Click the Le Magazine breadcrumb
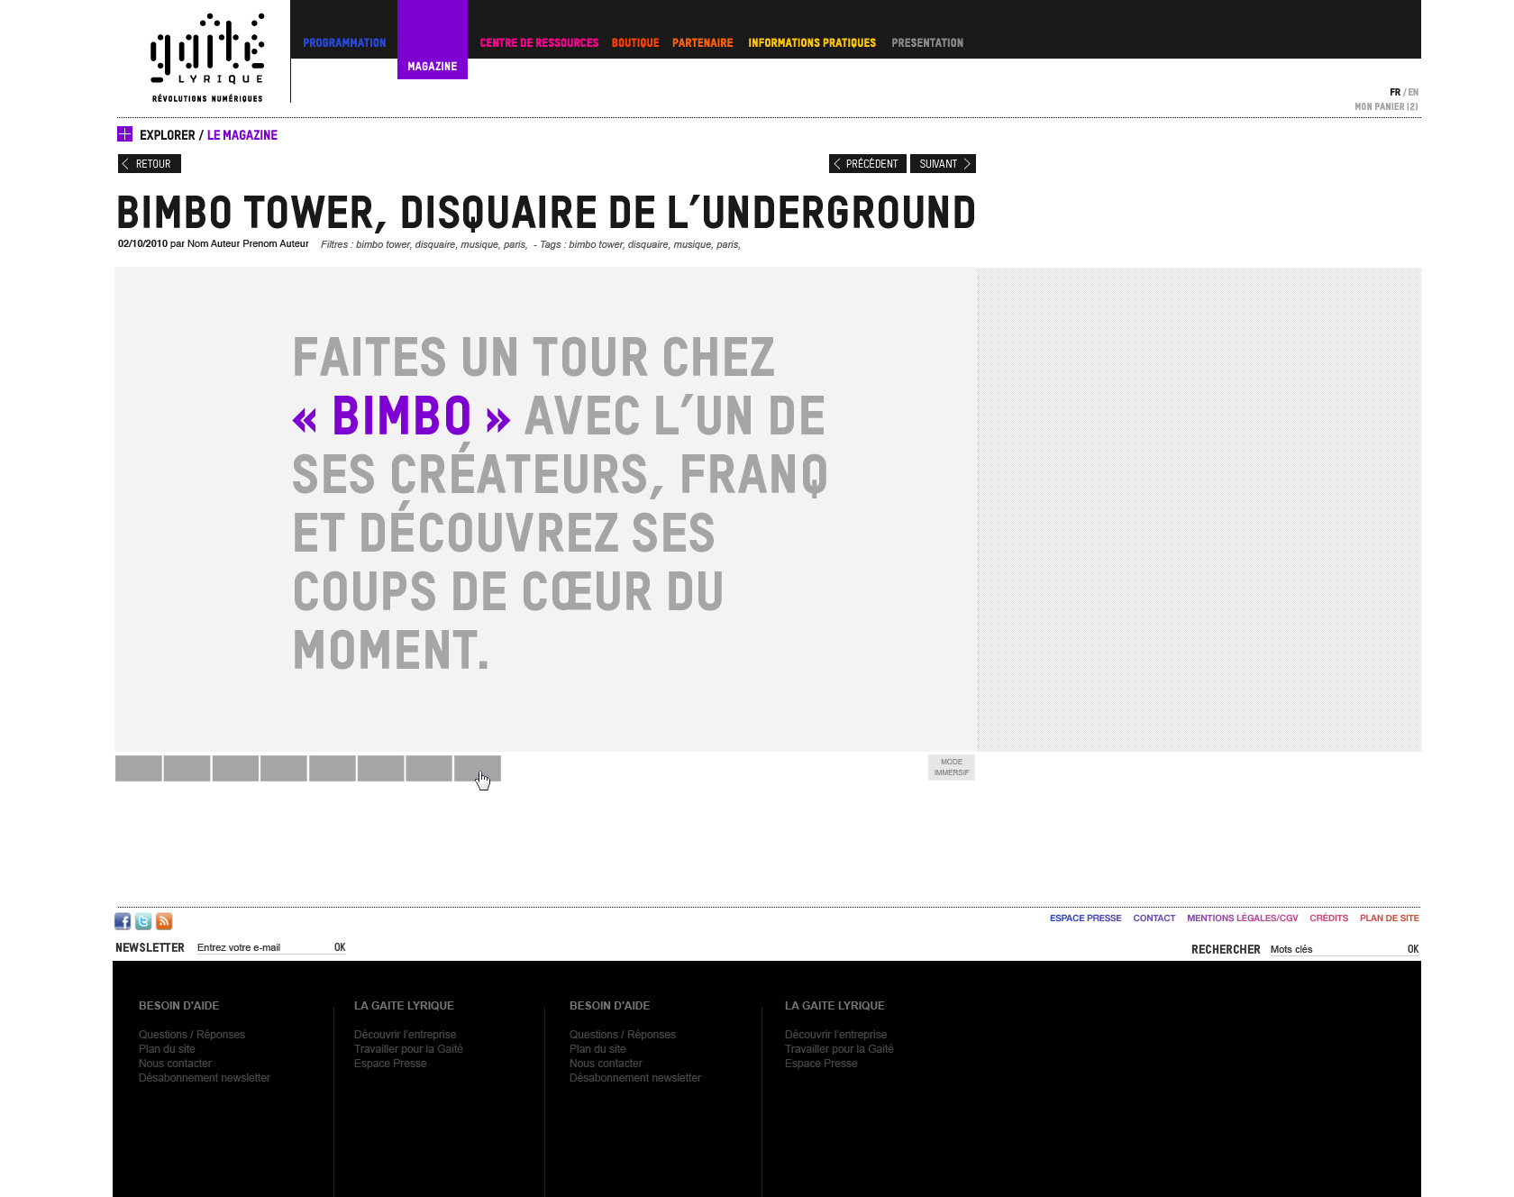Screen dimensions: 1514x1197 pos(242,135)
